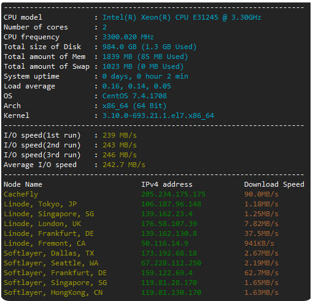The image size is (313, 301).
Task: Click the Linode, Tokyo, JP row name
Action: tap(40, 204)
